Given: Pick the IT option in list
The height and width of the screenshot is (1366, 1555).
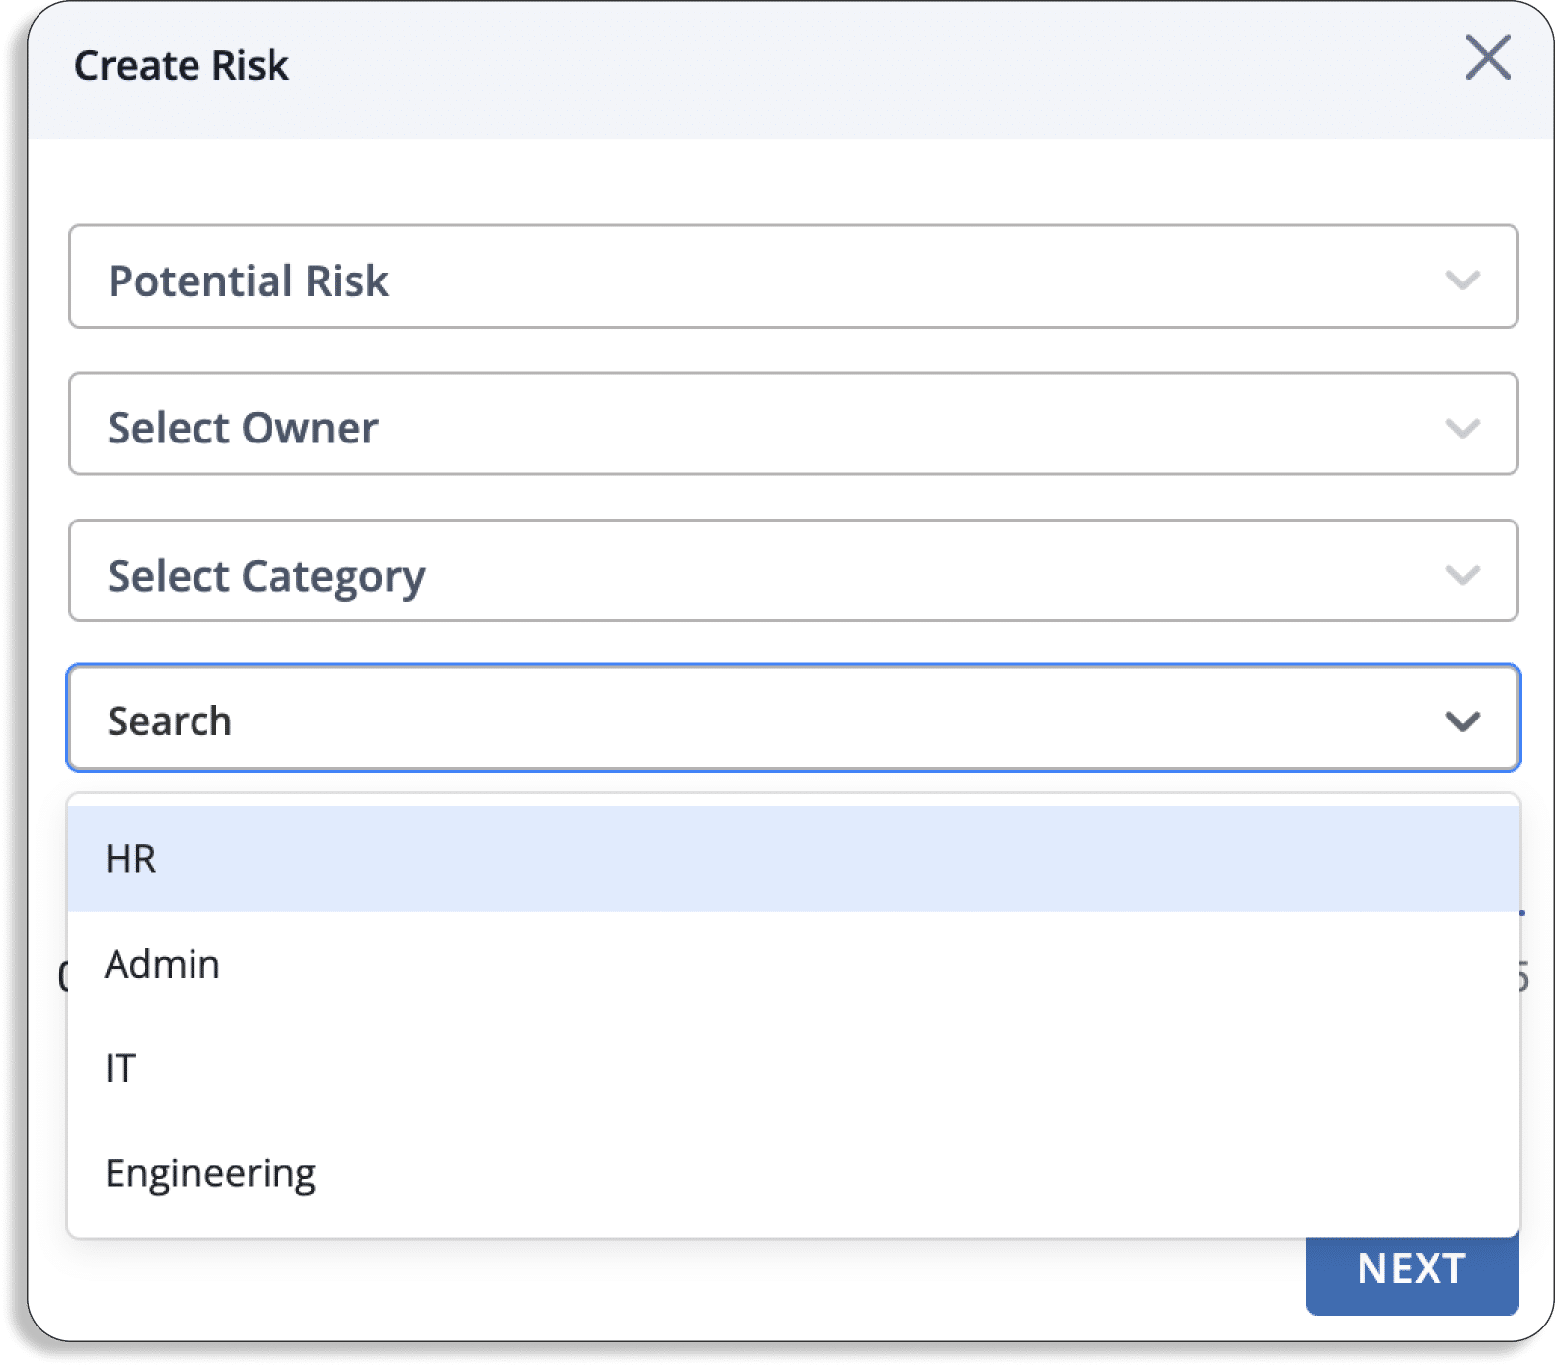Looking at the screenshot, I should coord(793,1068).
